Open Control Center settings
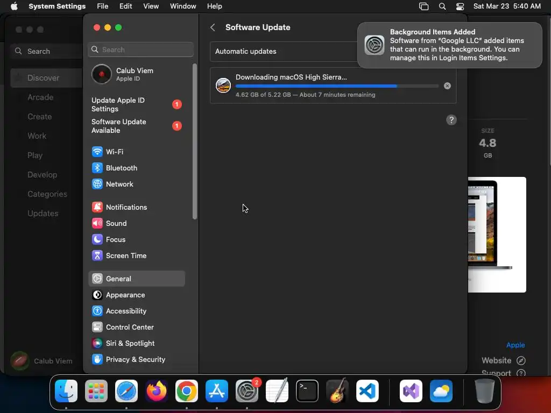The image size is (551, 413). 136,327
